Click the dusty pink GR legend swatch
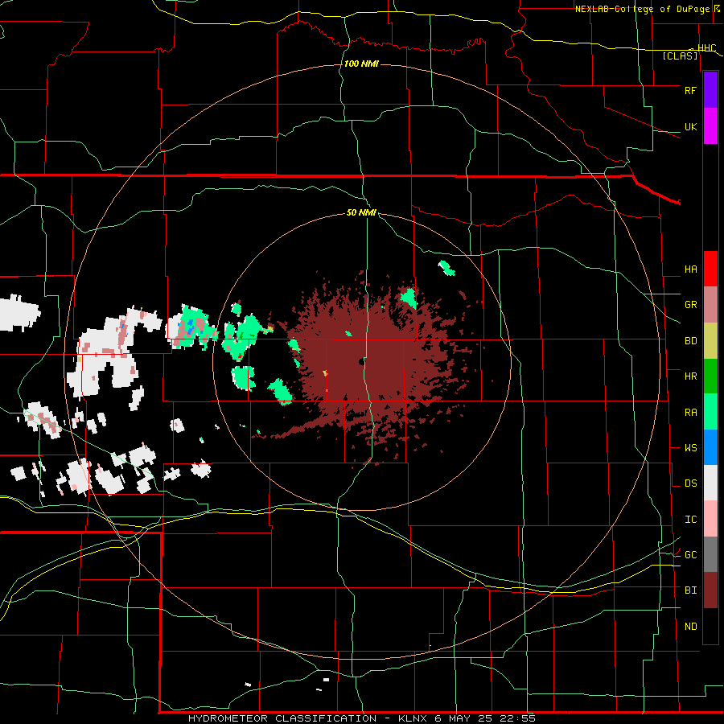 coord(710,304)
